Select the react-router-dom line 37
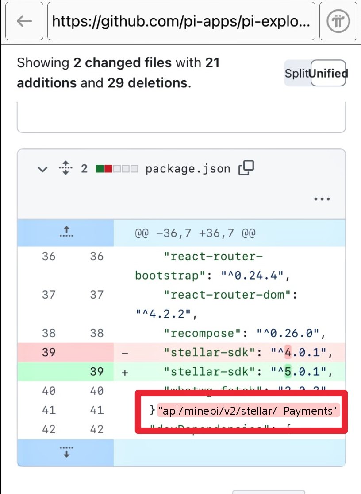 pyautogui.click(x=181, y=304)
